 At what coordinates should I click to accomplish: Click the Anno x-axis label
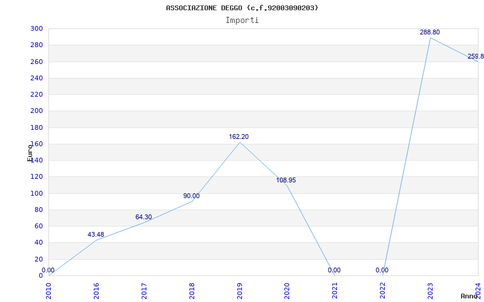pos(469,296)
